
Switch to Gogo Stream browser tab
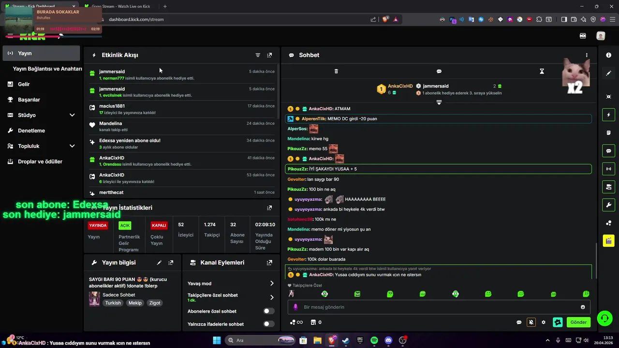click(x=120, y=6)
